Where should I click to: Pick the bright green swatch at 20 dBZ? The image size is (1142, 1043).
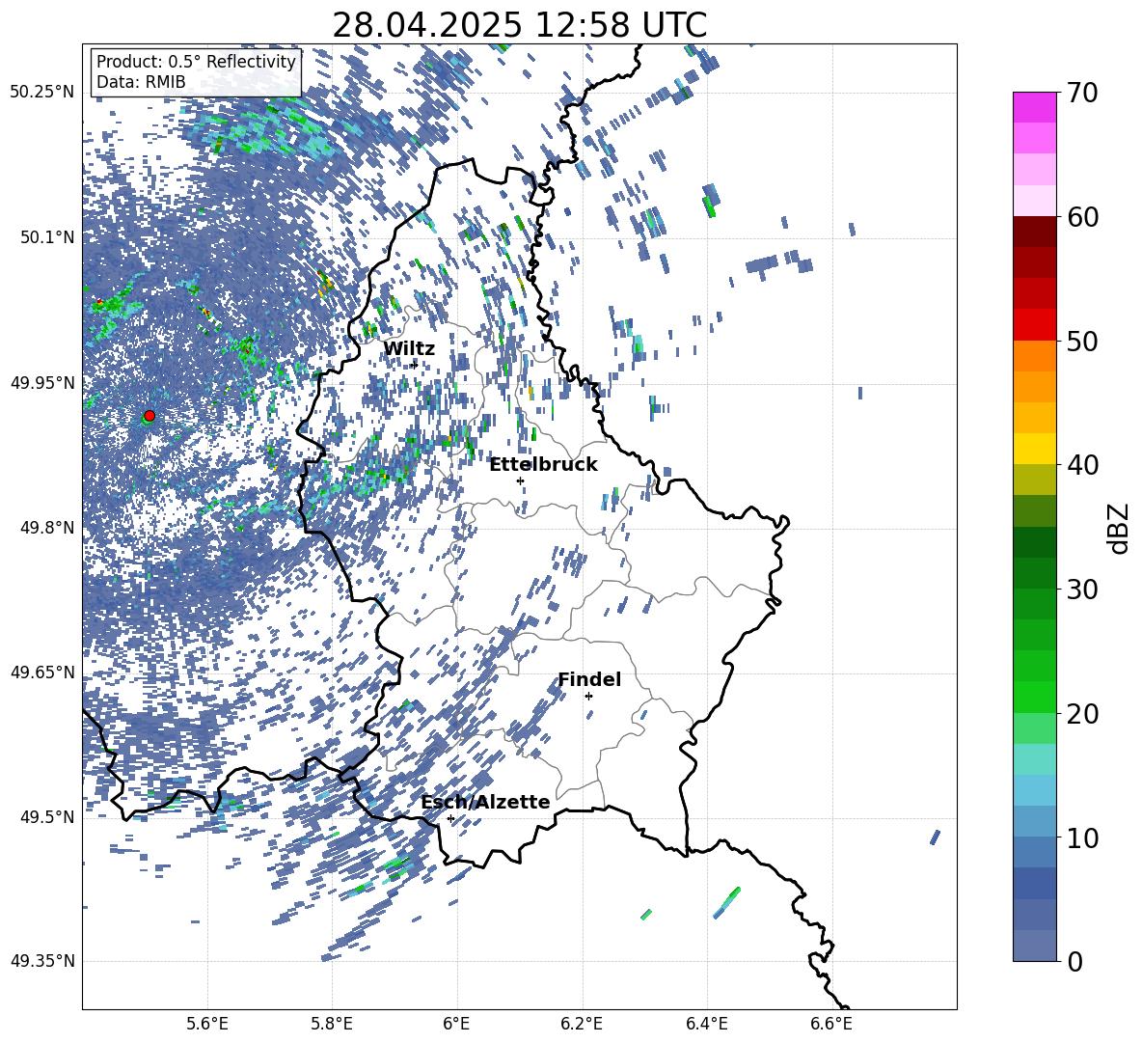click(x=1034, y=697)
